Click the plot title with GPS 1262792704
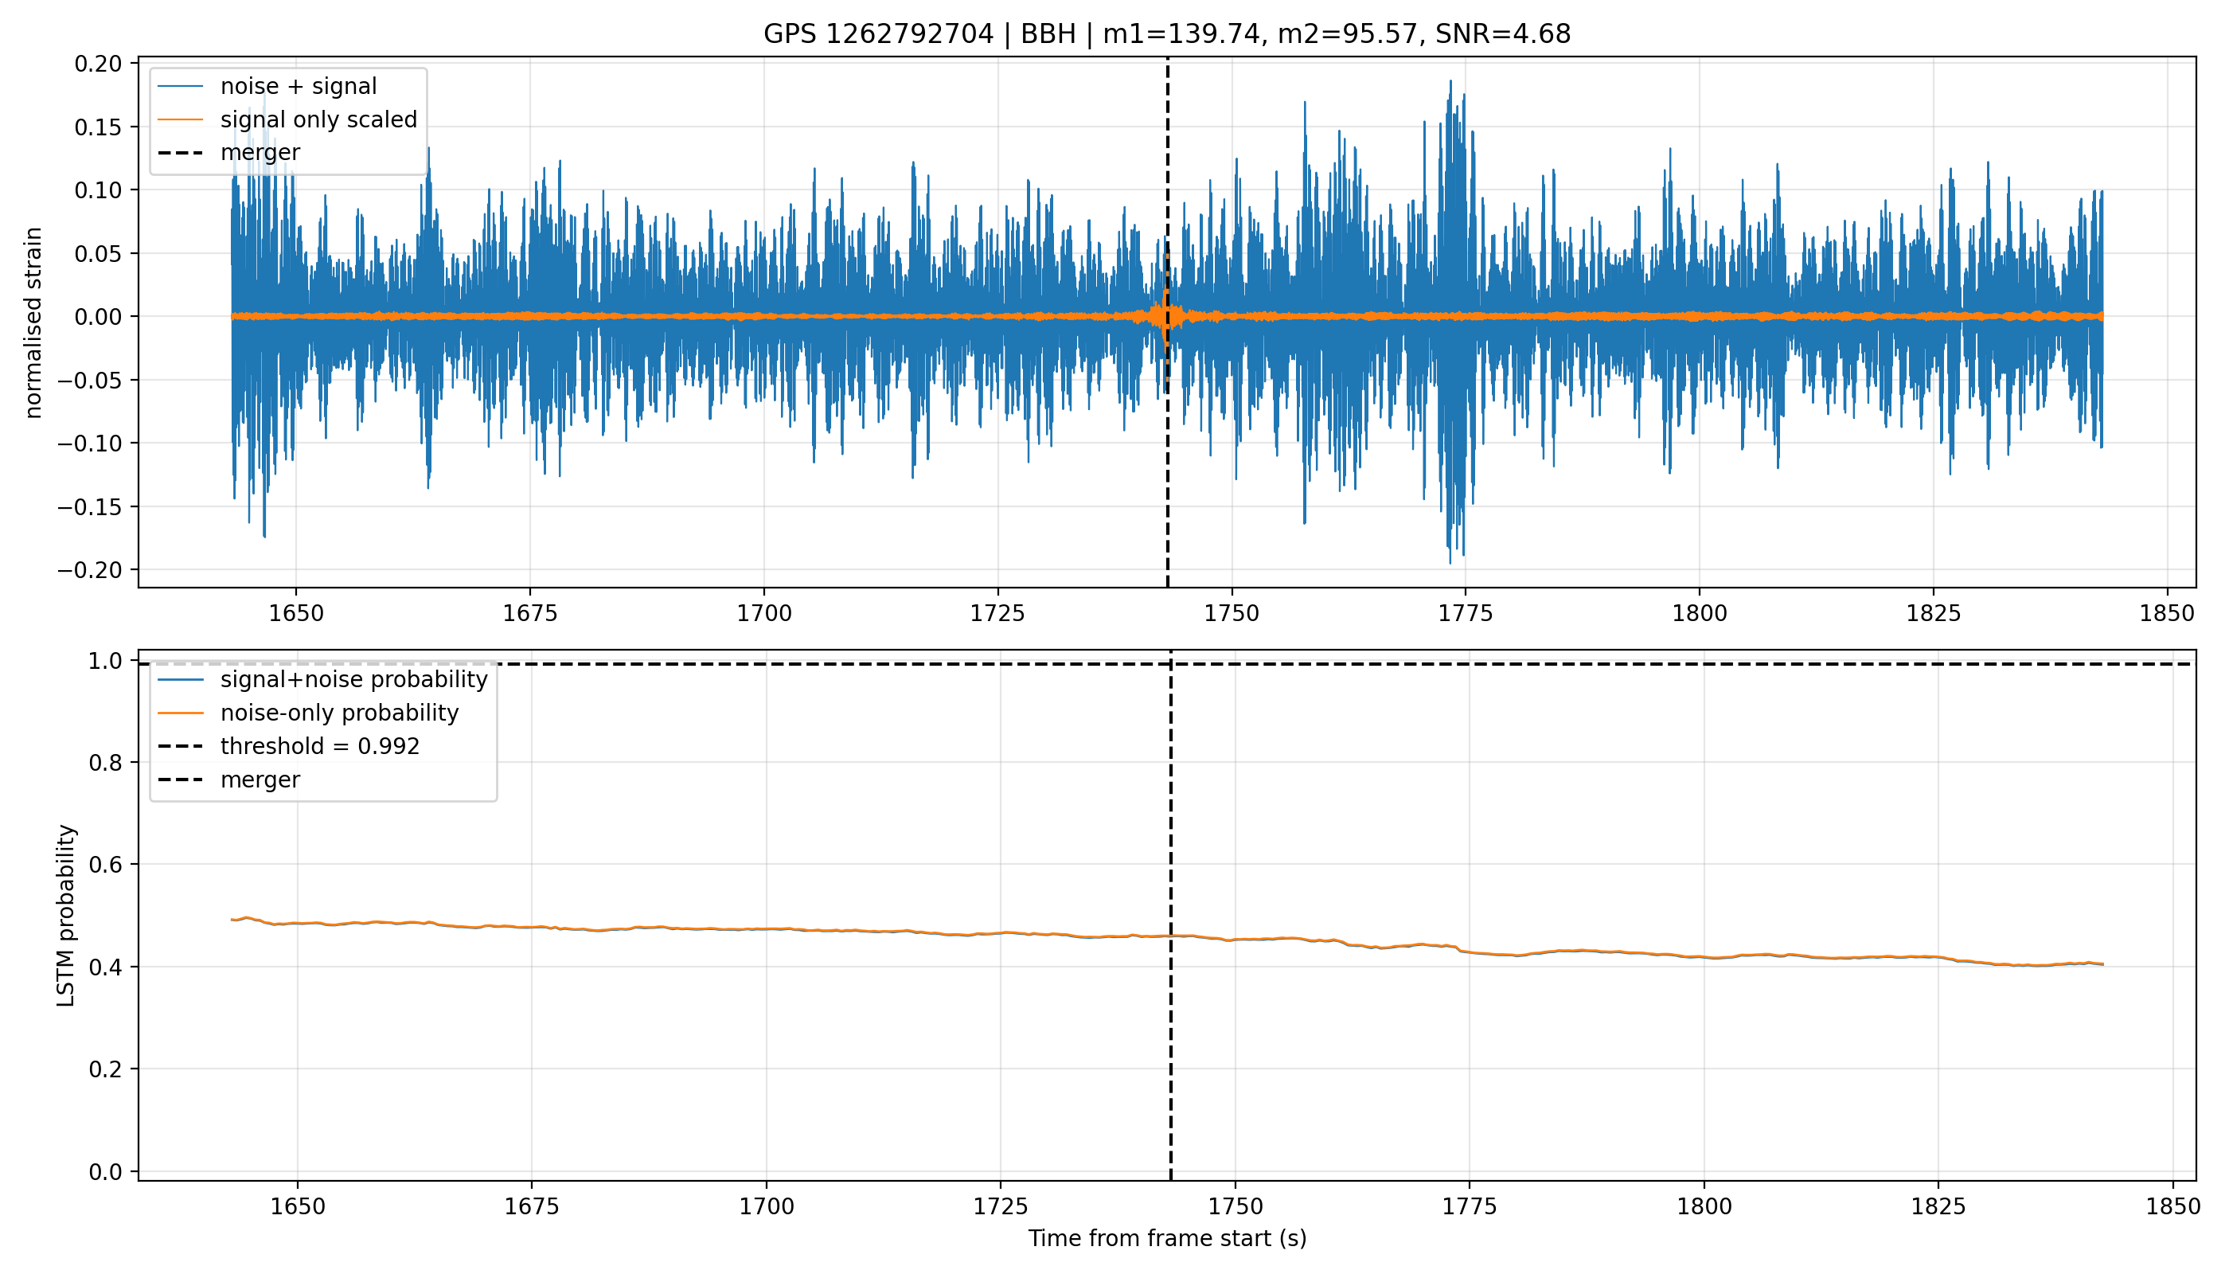Image resolution: width=2229 pixels, height=1274 pixels. click(x=1166, y=34)
